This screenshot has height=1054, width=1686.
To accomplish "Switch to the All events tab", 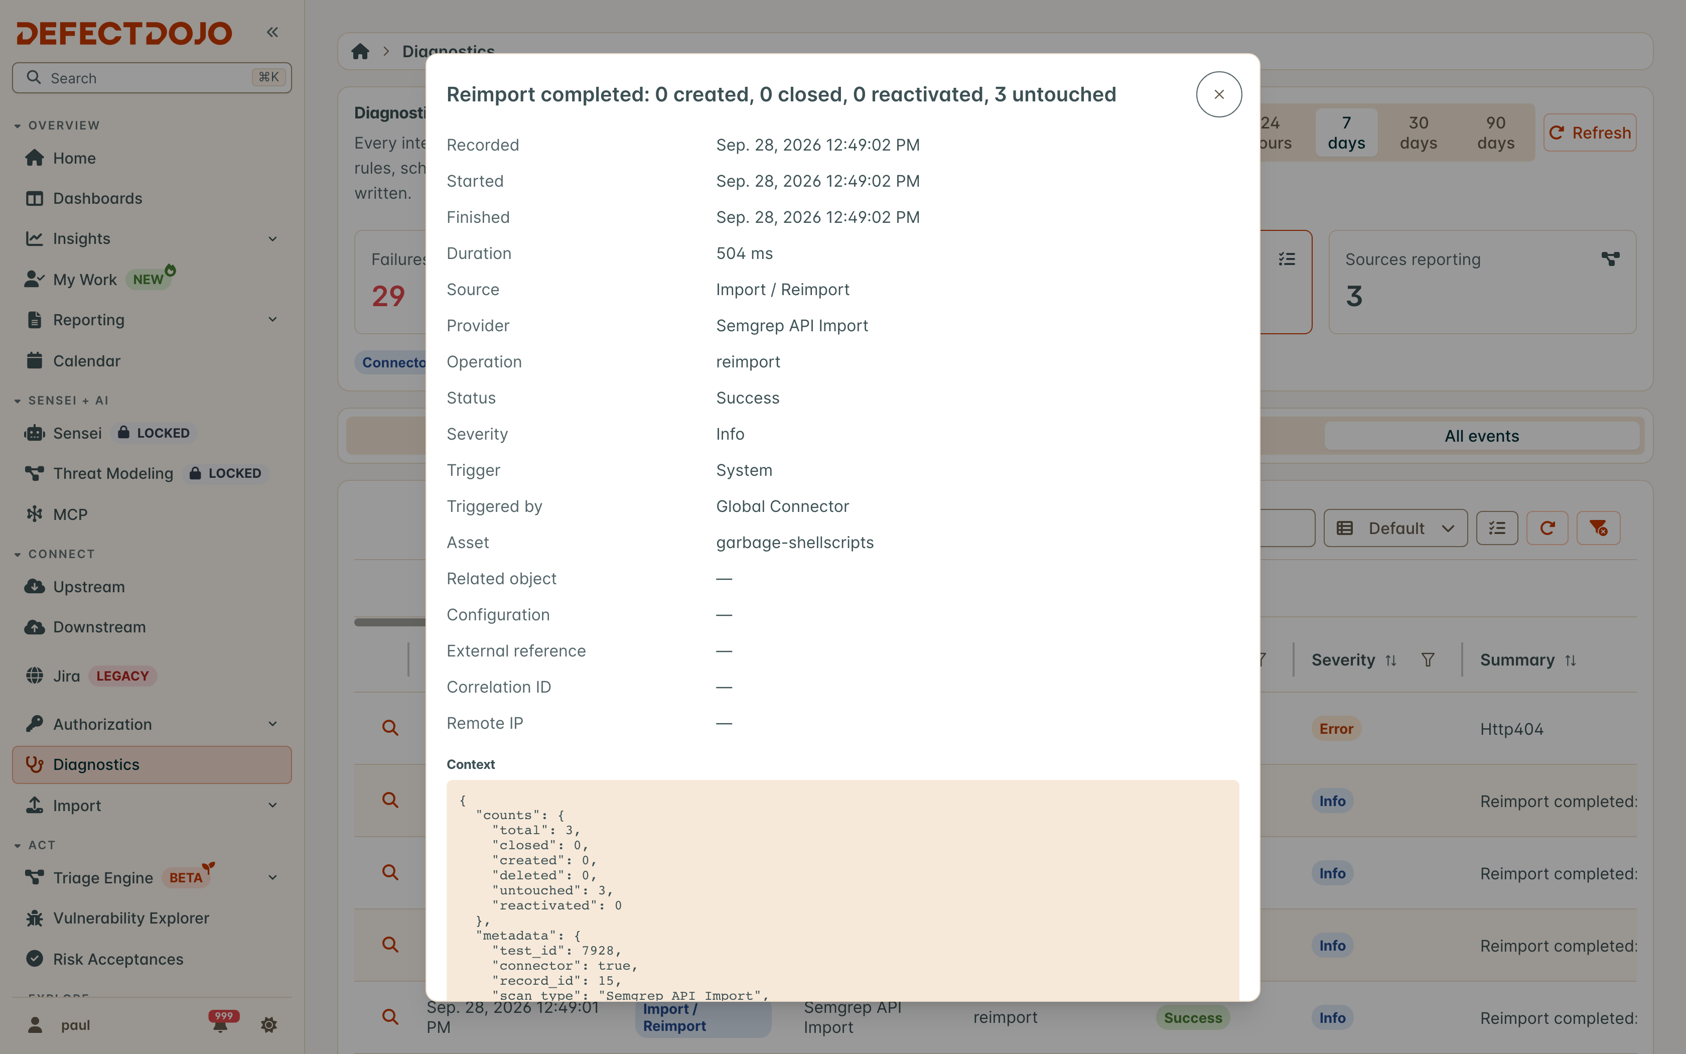I will pyautogui.click(x=1482, y=436).
